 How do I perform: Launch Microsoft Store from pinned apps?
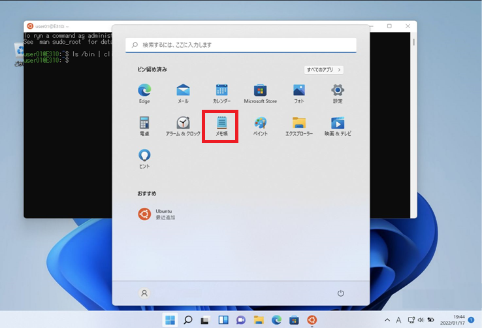point(261,93)
